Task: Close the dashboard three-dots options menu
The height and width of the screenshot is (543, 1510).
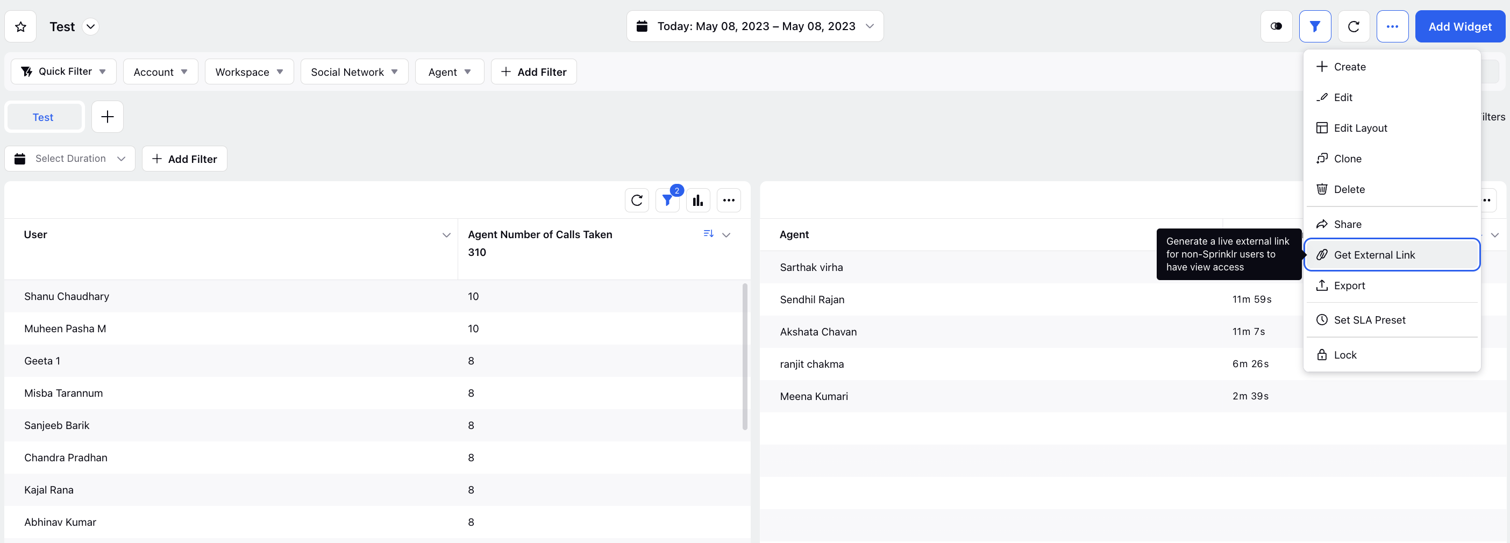Action: pos(1392,26)
